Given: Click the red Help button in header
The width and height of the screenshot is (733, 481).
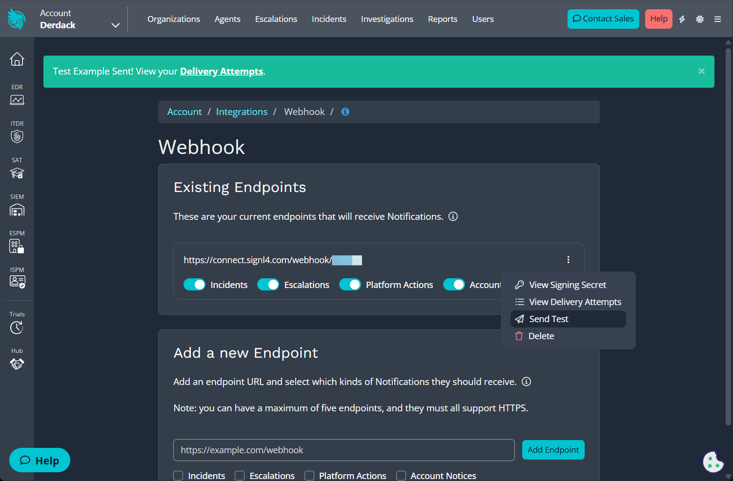Looking at the screenshot, I should coord(659,19).
